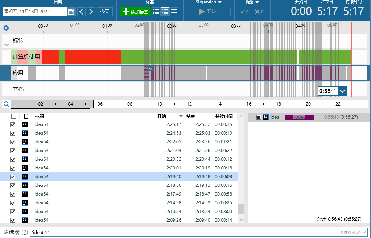Click the document icon column header
This screenshot has width=371, height=238.
[x=26, y=116]
